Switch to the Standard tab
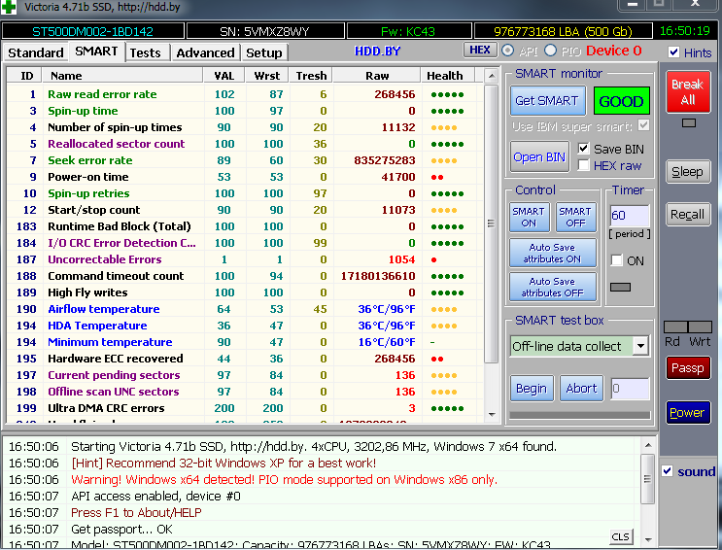This screenshot has width=722, height=550. pyautogui.click(x=35, y=52)
